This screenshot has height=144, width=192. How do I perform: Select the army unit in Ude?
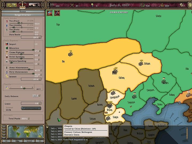tap(70, 53)
